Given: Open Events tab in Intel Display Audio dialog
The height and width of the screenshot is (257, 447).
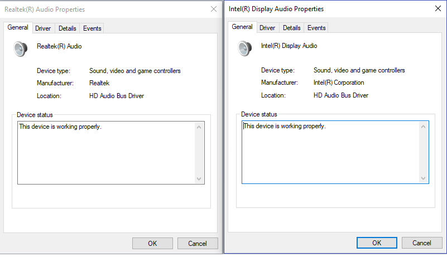Looking at the screenshot, I should click(x=316, y=28).
